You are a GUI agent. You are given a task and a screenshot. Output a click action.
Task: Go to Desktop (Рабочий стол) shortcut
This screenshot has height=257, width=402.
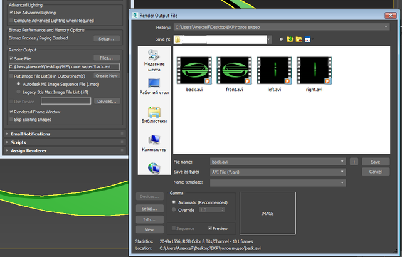(x=154, y=86)
